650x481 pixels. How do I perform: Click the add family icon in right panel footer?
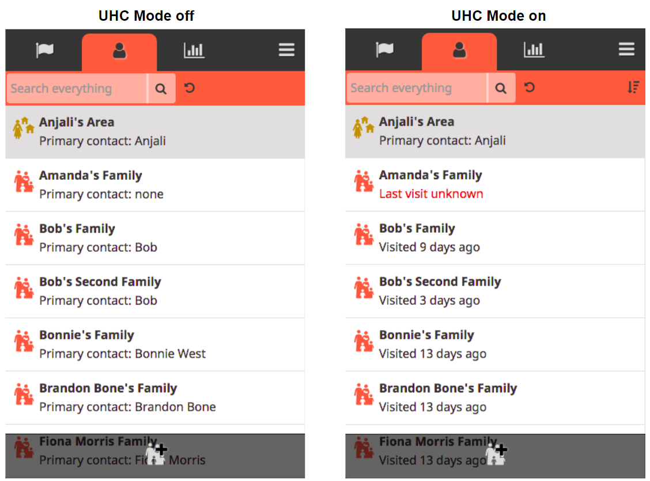pos(496,454)
